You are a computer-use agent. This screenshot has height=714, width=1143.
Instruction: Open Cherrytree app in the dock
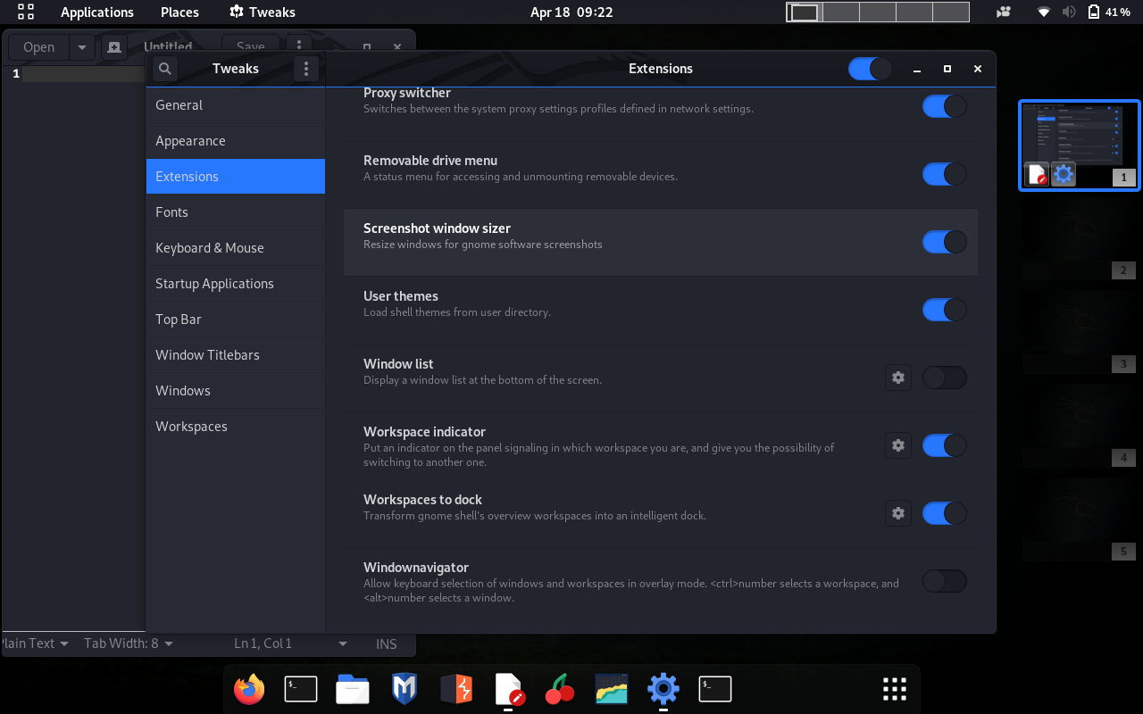pyautogui.click(x=560, y=689)
